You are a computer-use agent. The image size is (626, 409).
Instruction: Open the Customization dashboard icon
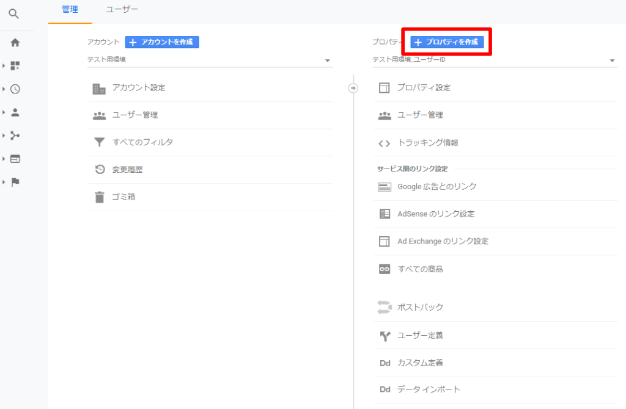tap(15, 66)
